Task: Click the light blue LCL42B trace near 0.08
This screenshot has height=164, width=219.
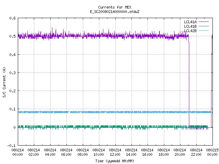Action: click(115, 112)
